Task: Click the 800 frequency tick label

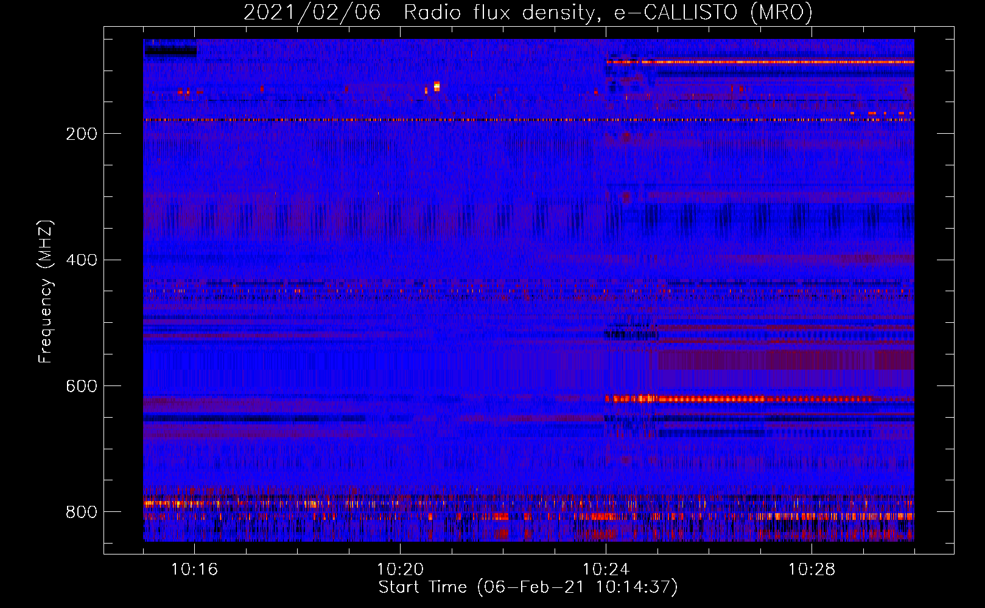Action: pos(82,513)
